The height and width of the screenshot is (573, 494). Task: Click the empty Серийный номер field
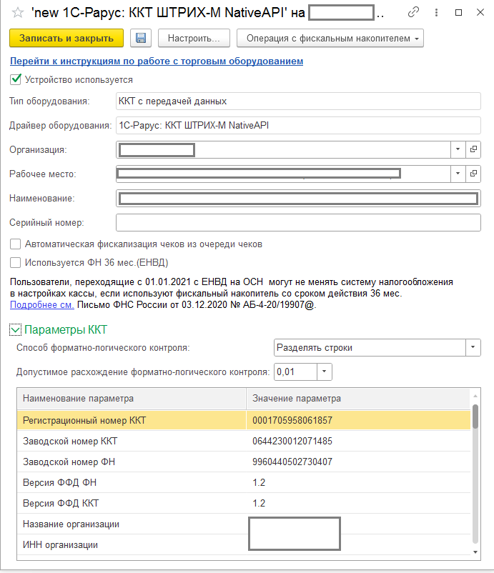298,222
